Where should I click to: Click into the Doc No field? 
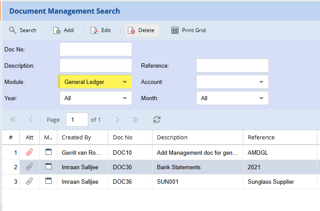96,49
